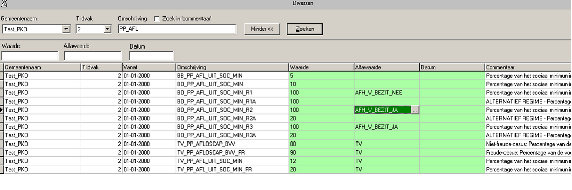
Task: Select the cell BO_PP_AFL_UIT_SOC_MIN
Action: 232,84
